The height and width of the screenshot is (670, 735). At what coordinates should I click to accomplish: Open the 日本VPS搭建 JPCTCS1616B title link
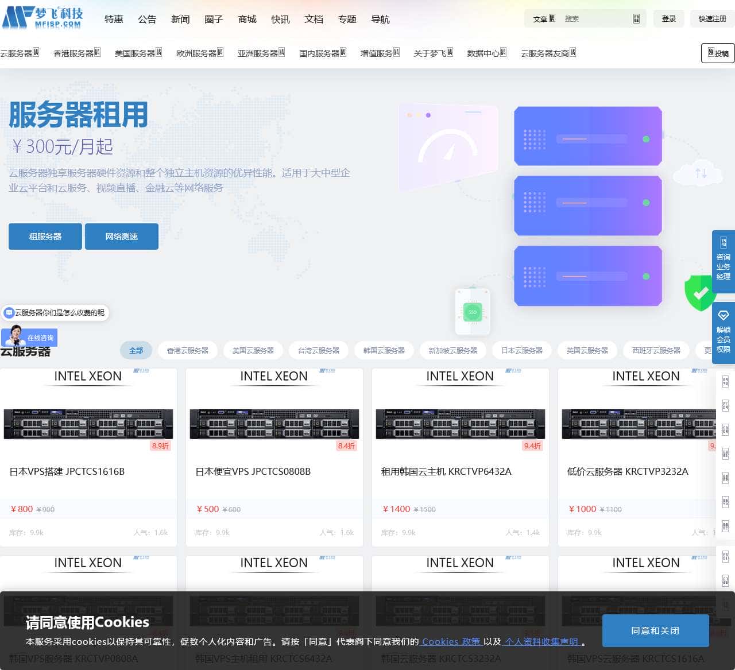coord(67,471)
